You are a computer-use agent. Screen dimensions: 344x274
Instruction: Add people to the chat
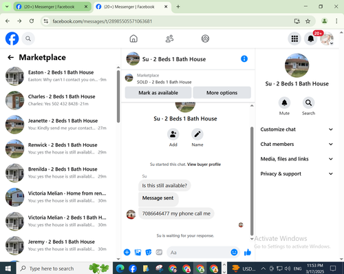click(x=173, y=134)
